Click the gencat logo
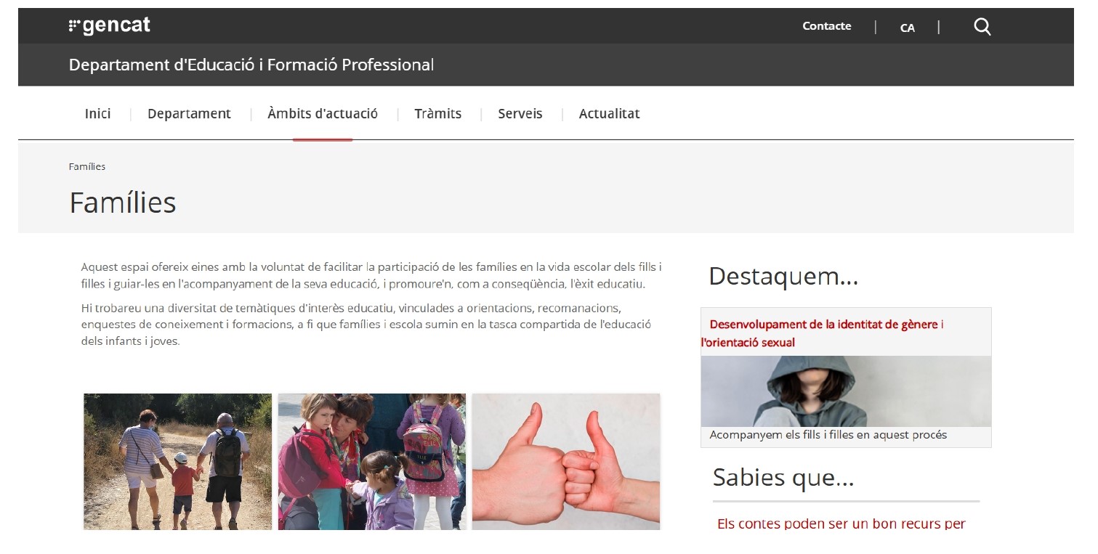 click(x=110, y=26)
